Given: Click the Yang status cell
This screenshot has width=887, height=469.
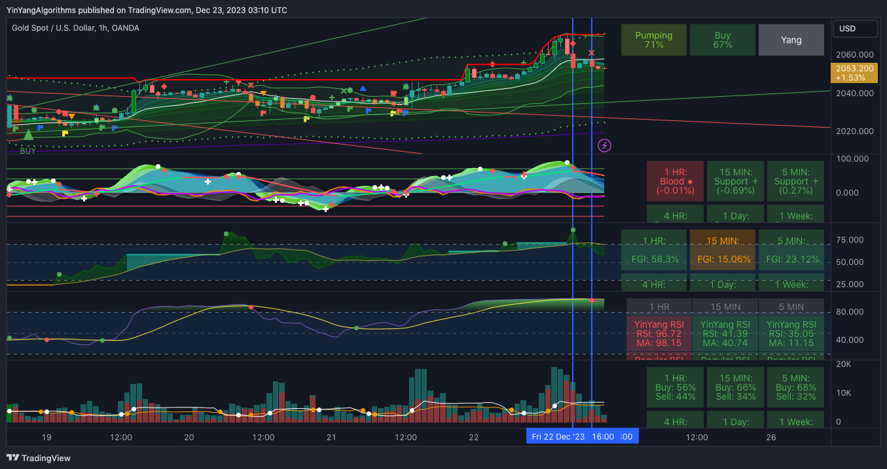Looking at the screenshot, I should pos(791,40).
